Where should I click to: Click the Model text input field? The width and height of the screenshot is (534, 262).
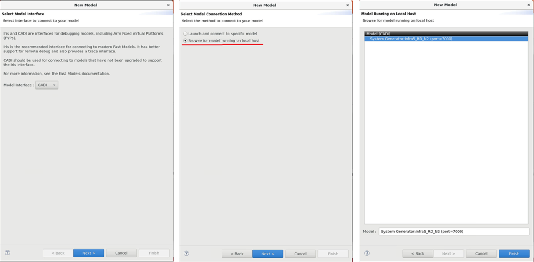tap(454, 232)
